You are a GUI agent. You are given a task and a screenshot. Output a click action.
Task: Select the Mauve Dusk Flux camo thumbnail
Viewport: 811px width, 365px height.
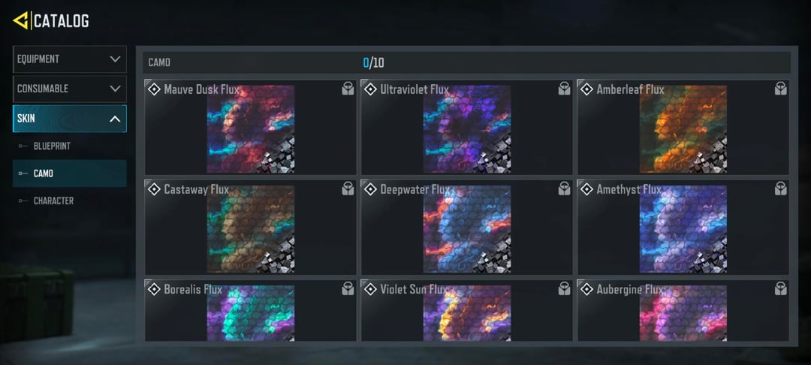[x=251, y=128]
